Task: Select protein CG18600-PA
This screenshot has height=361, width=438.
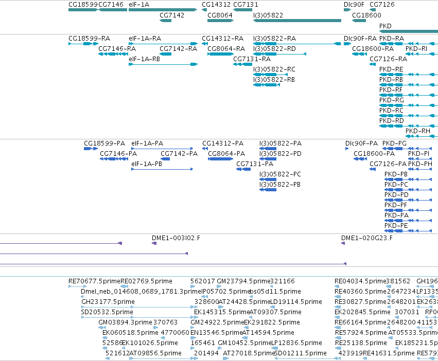Action: [x=374, y=154]
